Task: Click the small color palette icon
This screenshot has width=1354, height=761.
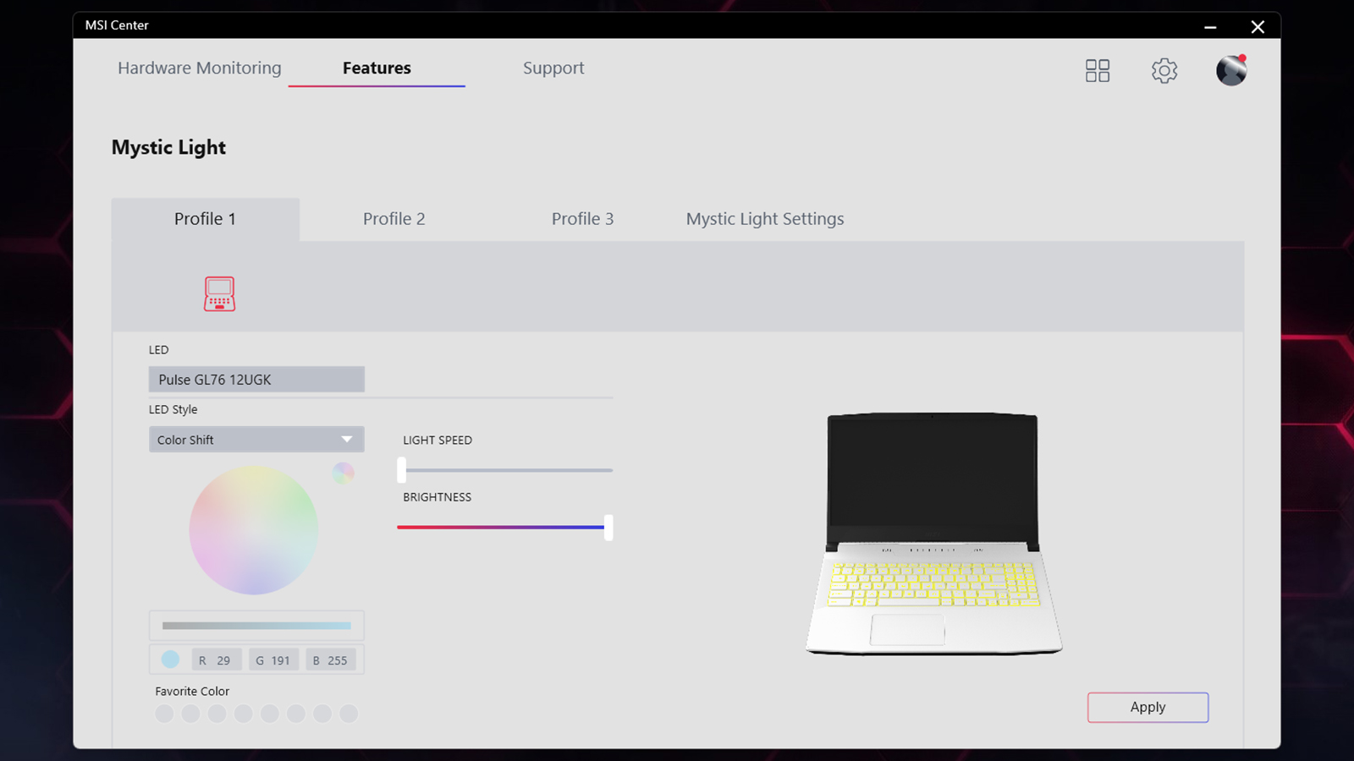Action: pos(343,473)
